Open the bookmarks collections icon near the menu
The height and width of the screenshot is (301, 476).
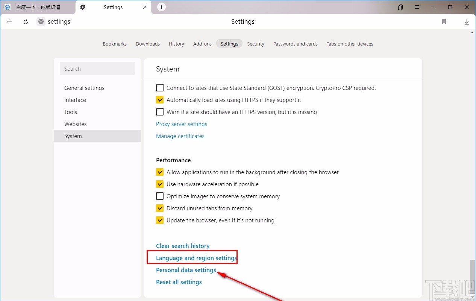(x=400, y=7)
